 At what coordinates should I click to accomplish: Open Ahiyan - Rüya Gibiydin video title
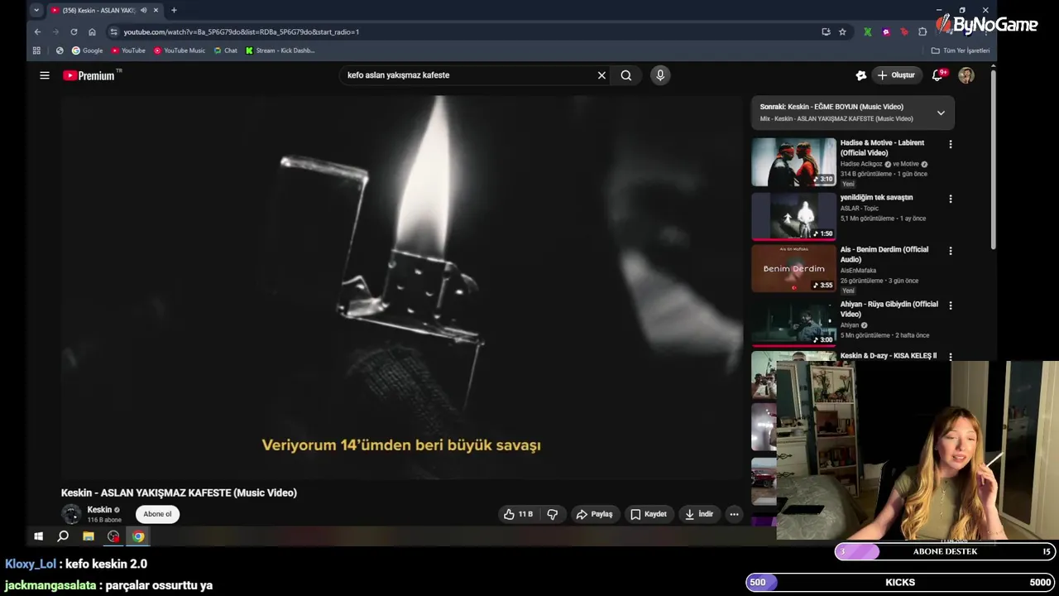(889, 310)
